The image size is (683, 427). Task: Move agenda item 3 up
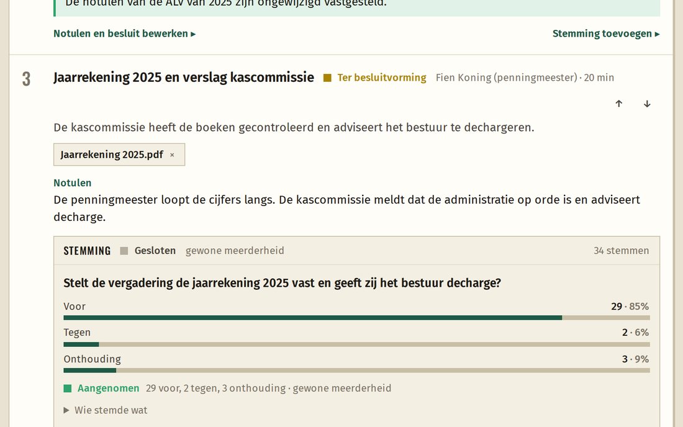click(618, 104)
